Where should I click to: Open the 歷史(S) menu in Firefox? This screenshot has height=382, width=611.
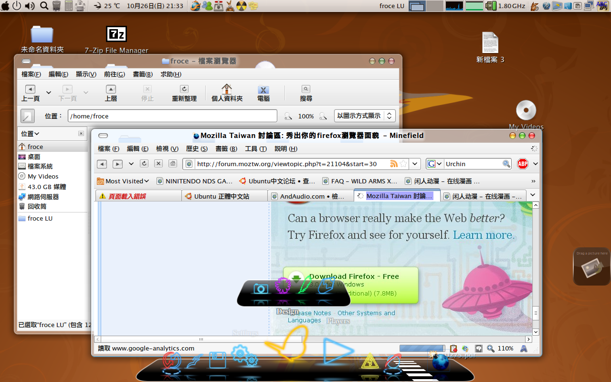click(x=197, y=149)
